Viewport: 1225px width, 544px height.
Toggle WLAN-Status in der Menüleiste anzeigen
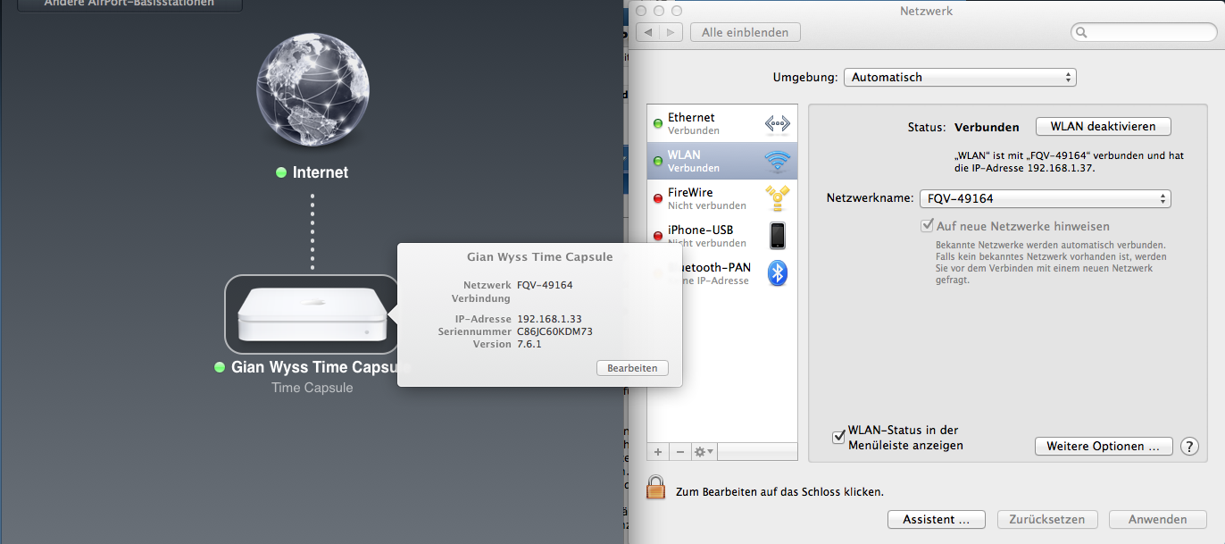838,437
